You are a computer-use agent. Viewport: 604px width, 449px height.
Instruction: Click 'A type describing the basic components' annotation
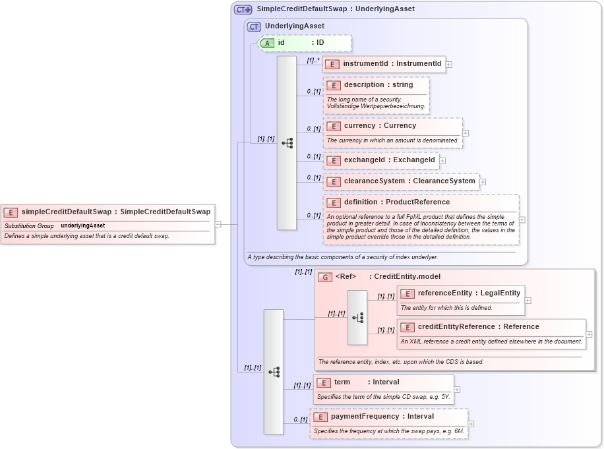point(342,257)
